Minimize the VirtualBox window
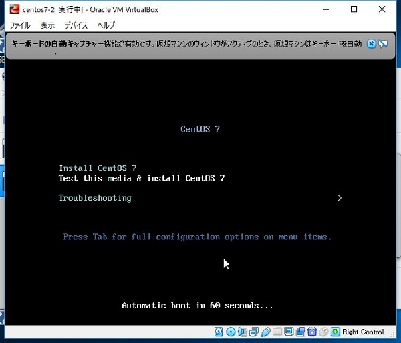The height and width of the screenshot is (343, 401). click(x=326, y=9)
